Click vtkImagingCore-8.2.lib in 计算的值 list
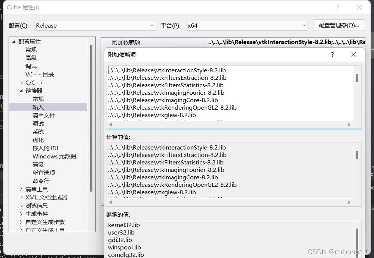The width and height of the screenshot is (374, 258). pyautogui.click(x=163, y=177)
